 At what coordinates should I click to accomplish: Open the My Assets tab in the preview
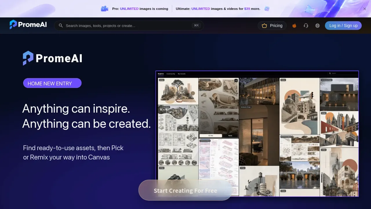(x=182, y=74)
